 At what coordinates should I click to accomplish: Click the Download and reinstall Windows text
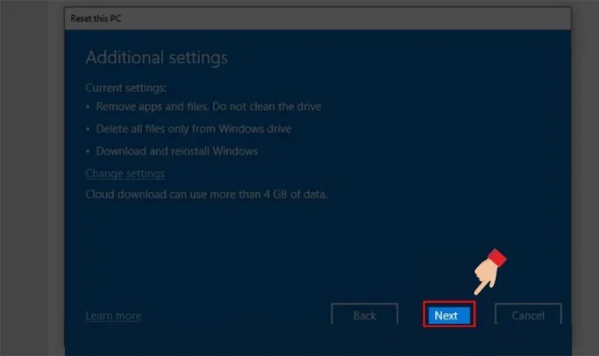coord(177,151)
